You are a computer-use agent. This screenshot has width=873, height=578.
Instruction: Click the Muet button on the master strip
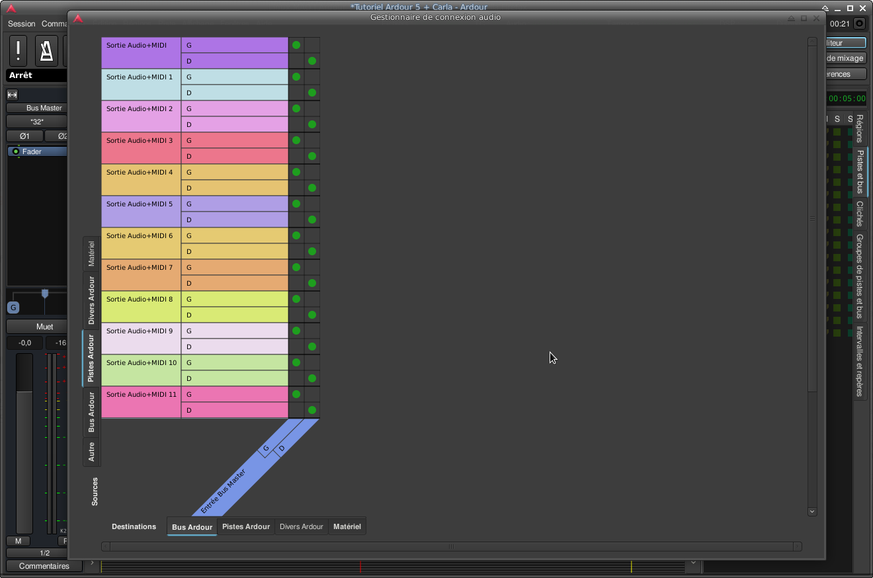pos(37,327)
